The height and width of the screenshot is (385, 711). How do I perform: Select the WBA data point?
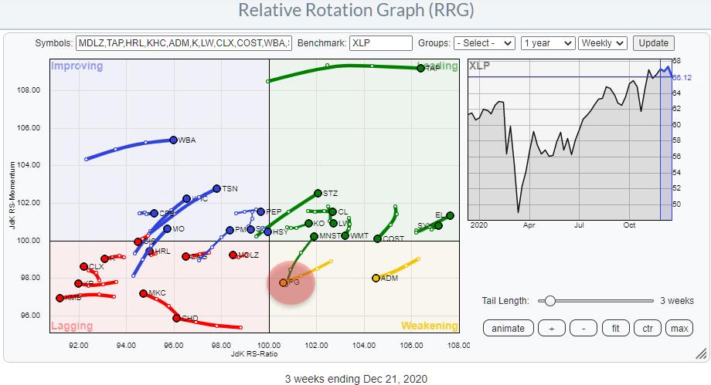pos(173,140)
